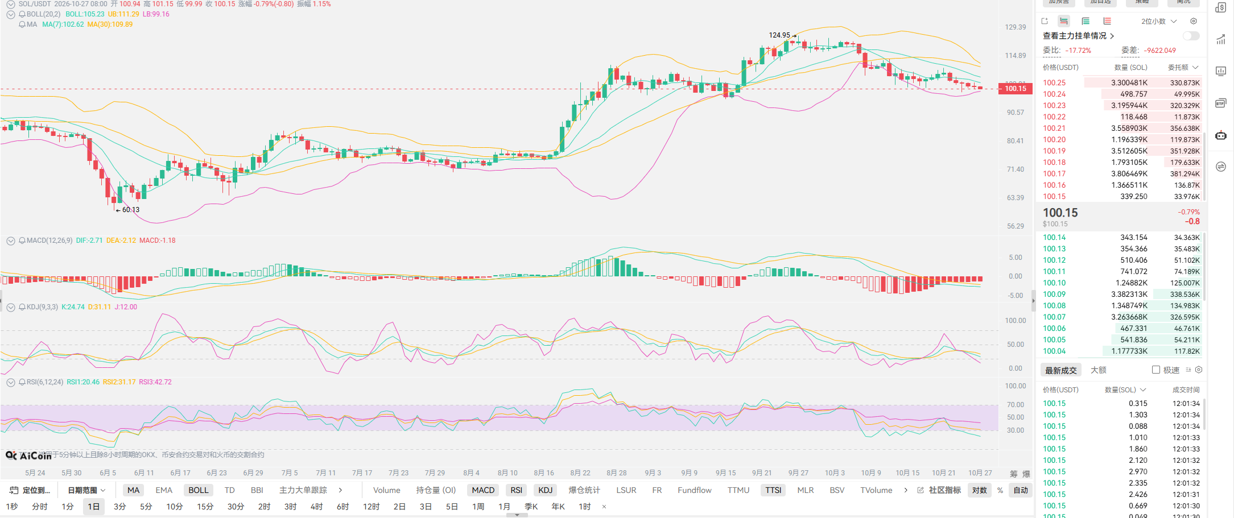This screenshot has width=1234, height=518.
Task: Open recent trades settings hexagon icon
Action: coord(1199,370)
